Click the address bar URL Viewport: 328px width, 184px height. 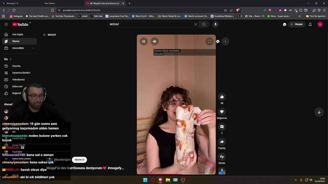point(81,10)
